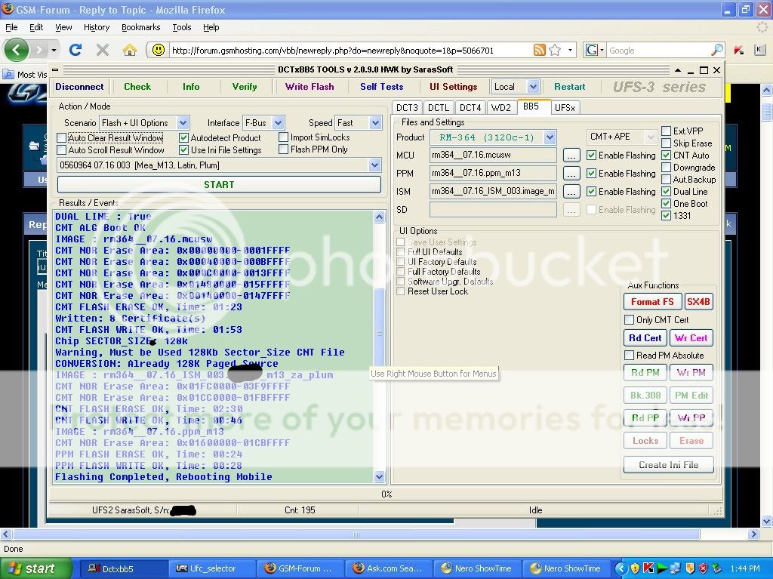Toggle Auto Scroll Result Window checkbox
The image size is (773, 579).
(62, 150)
